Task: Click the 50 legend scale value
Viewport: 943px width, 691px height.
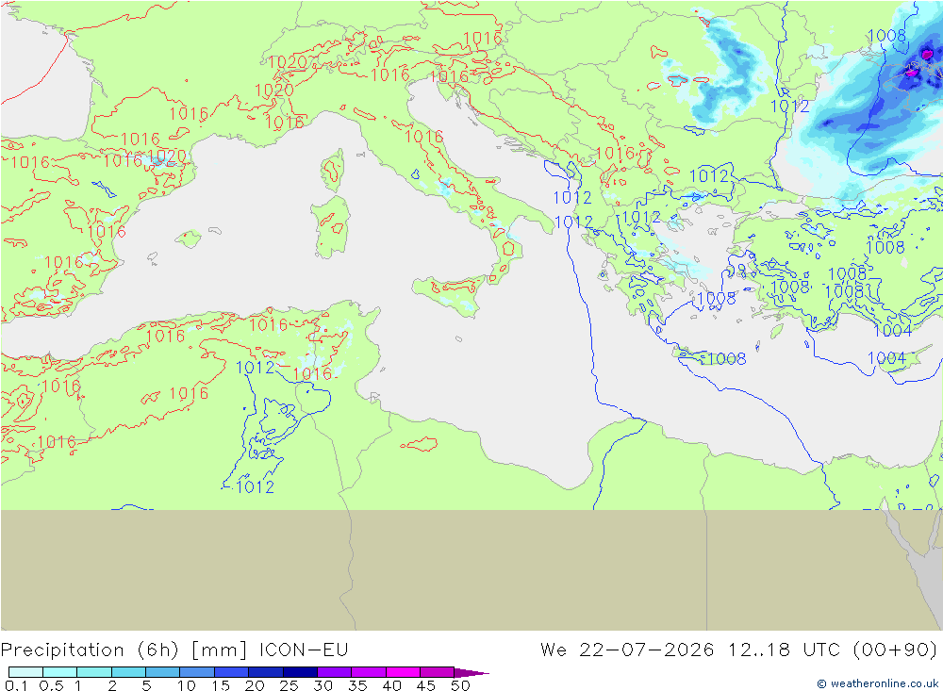Action: coord(460,685)
